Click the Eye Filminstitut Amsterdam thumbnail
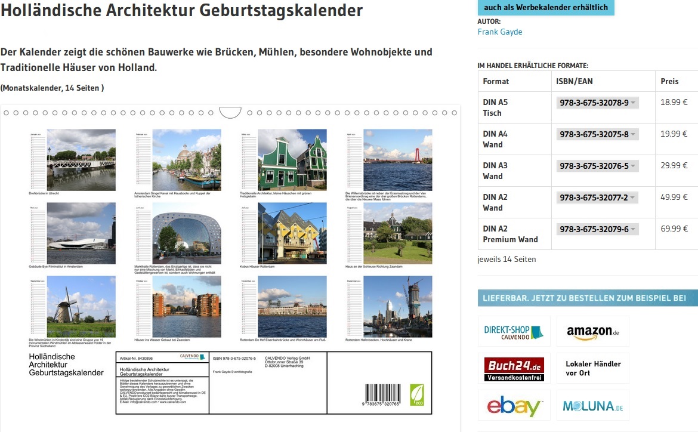 coord(81,233)
